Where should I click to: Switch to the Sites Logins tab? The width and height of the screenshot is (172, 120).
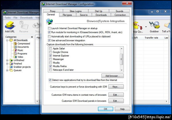pyautogui.click(x=76, y=11)
